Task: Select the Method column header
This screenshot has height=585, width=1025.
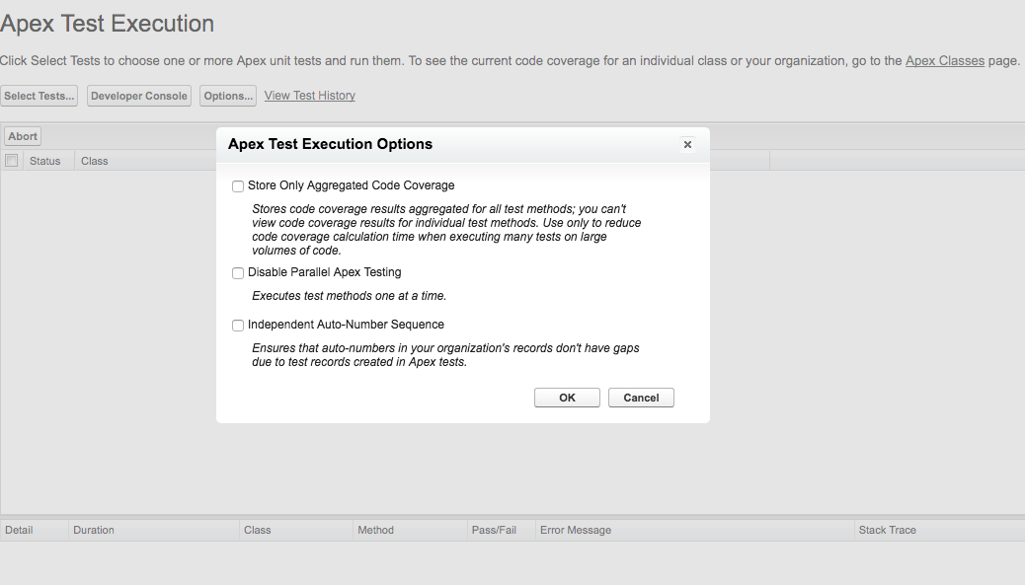Action: point(375,530)
